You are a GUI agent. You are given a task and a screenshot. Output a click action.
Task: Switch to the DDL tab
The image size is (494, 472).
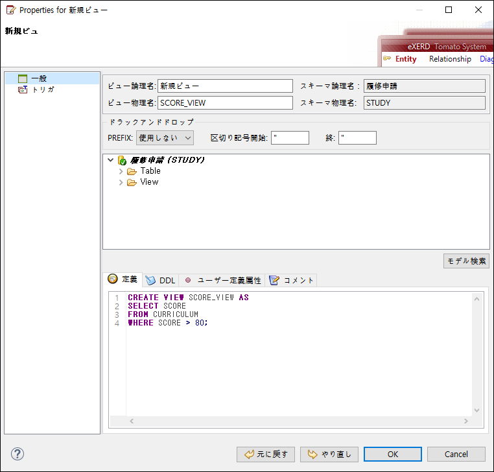click(161, 280)
